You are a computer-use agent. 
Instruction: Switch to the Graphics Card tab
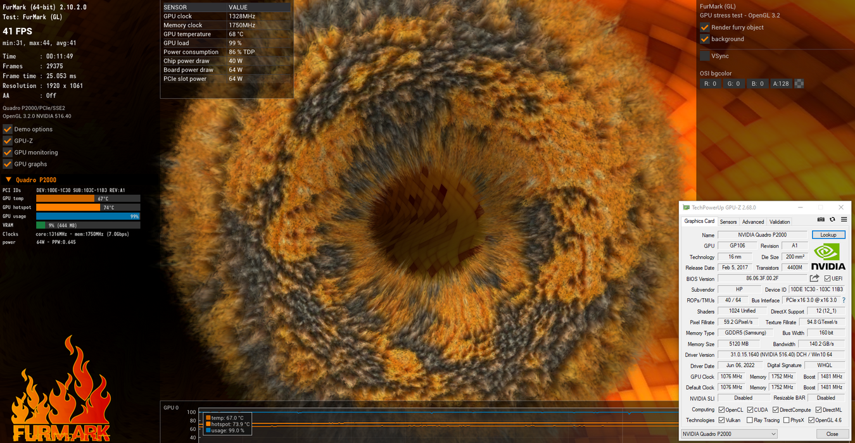point(699,221)
